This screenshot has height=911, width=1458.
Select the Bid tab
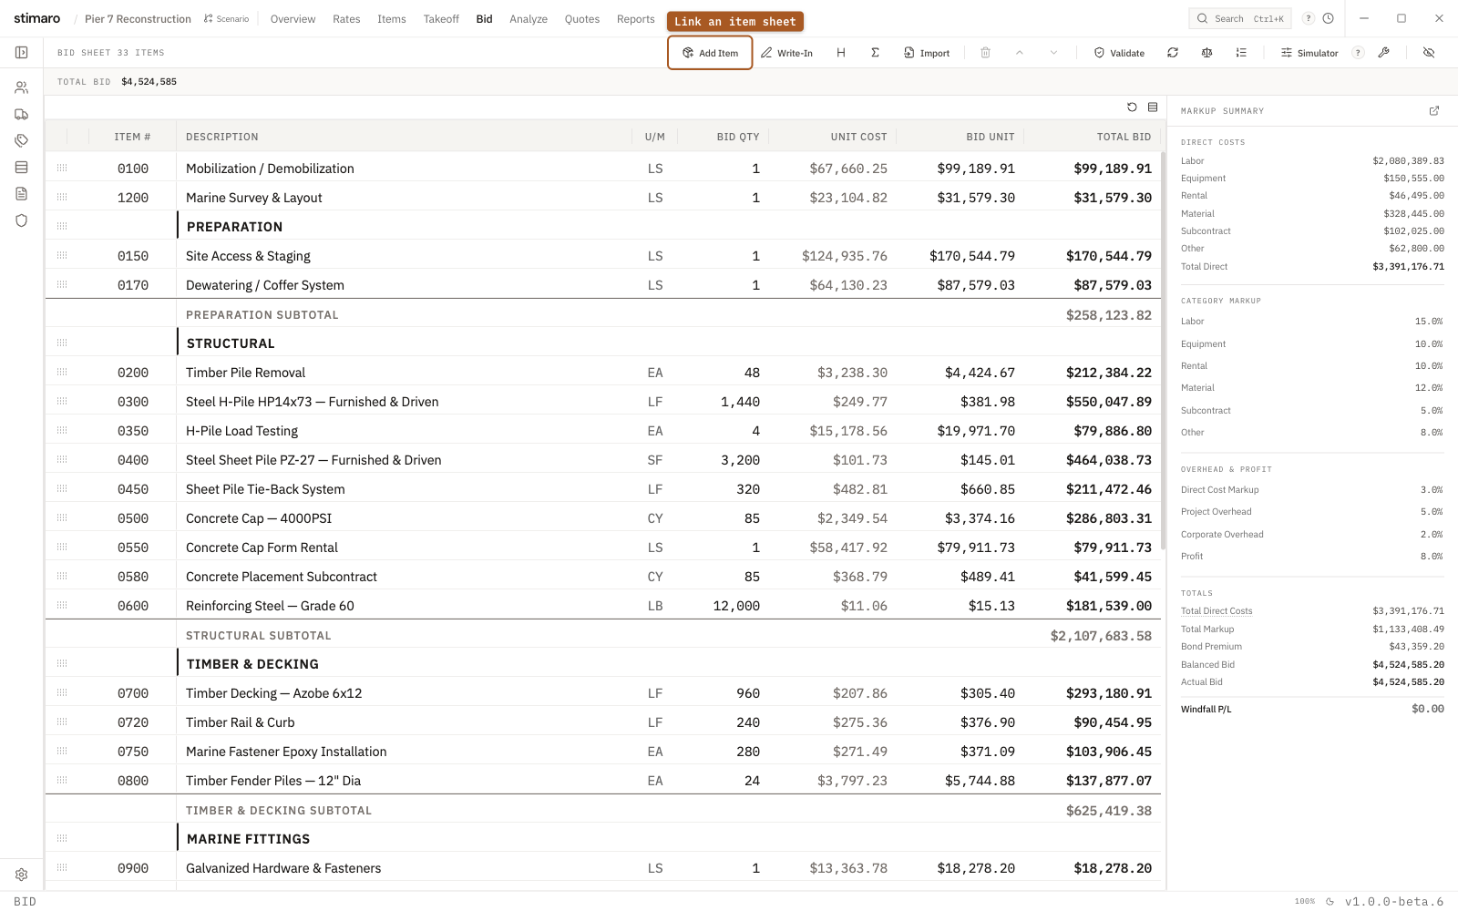coord(484,19)
